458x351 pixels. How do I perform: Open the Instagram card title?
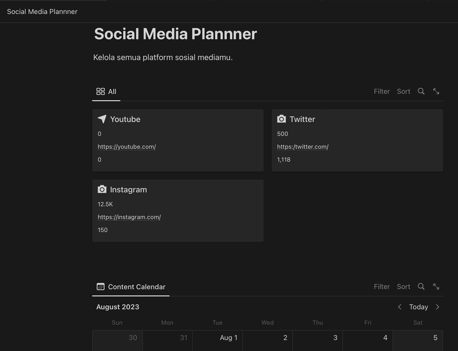pos(128,190)
